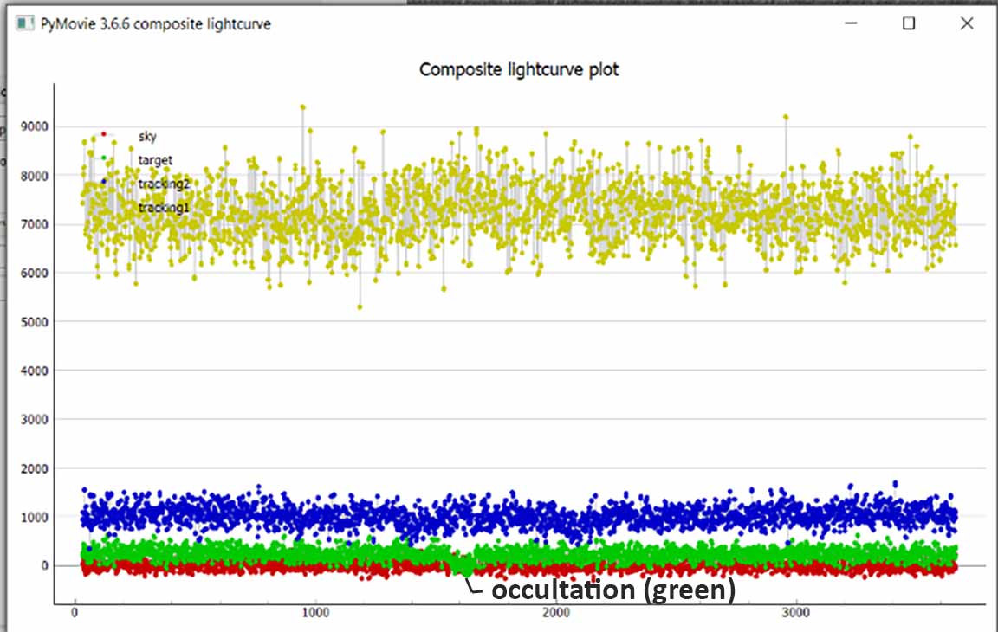
Task: Click the 2000 tick label on the horizontal axis
Action: 555,612
